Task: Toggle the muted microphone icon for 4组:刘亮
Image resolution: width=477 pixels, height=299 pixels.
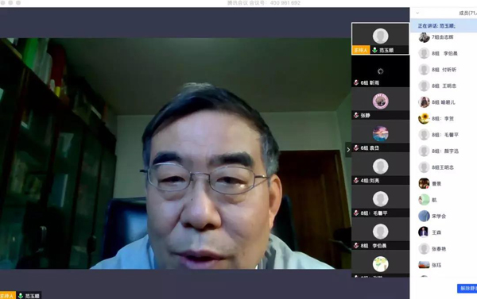Action: [x=356, y=181]
